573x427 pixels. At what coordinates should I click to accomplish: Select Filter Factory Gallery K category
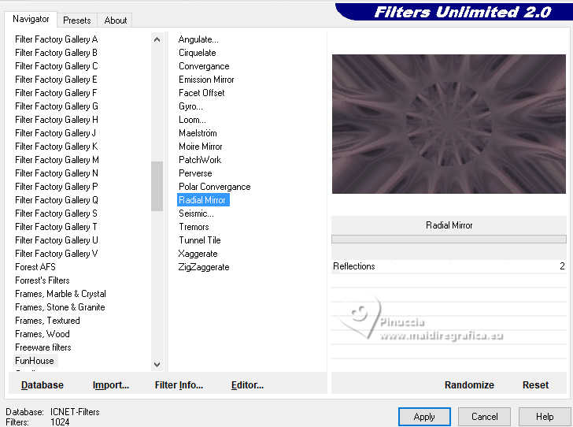pyautogui.click(x=57, y=147)
